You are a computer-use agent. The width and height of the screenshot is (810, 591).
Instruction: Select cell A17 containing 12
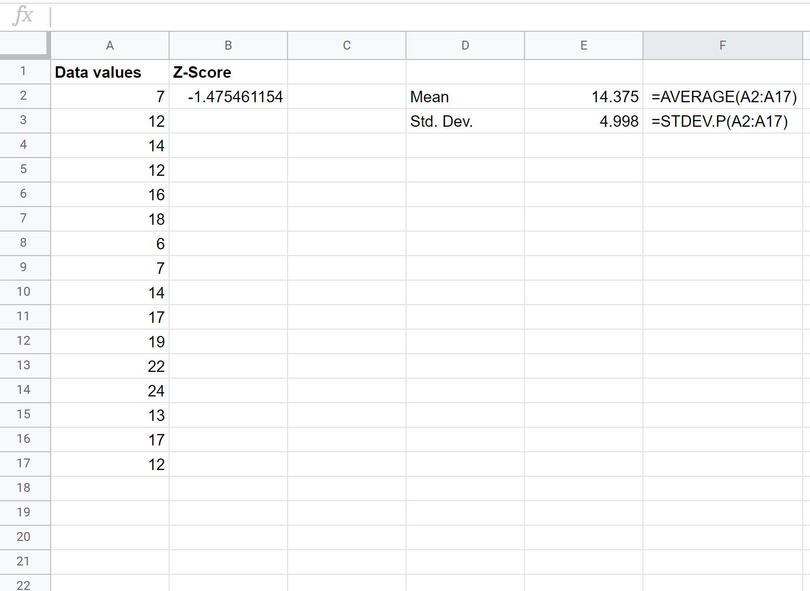110,464
